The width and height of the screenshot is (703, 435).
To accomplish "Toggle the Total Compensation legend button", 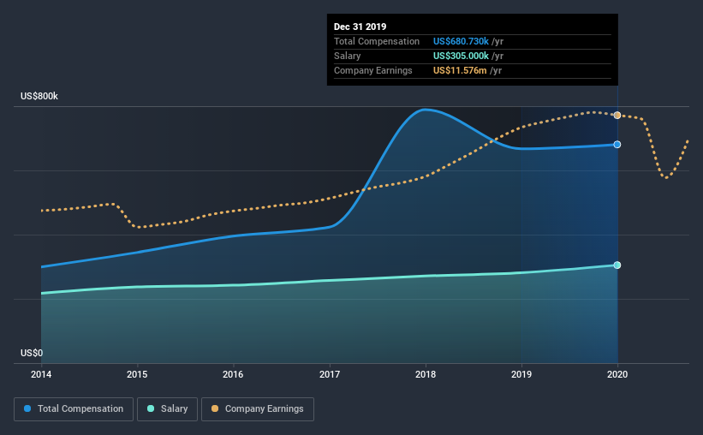I will tap(74, 409).
